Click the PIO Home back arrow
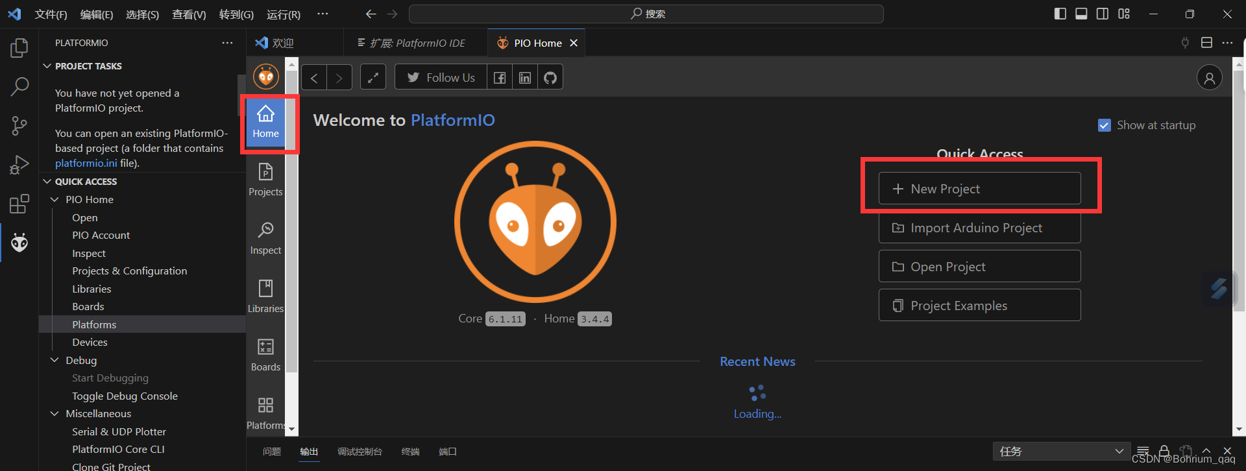 (314, 78)
